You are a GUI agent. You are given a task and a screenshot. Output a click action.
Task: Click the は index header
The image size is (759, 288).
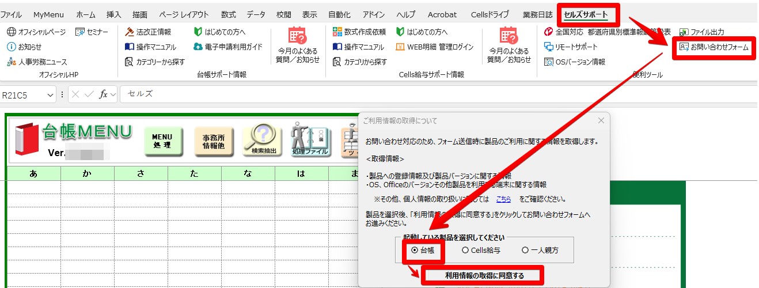coord(302,173)
